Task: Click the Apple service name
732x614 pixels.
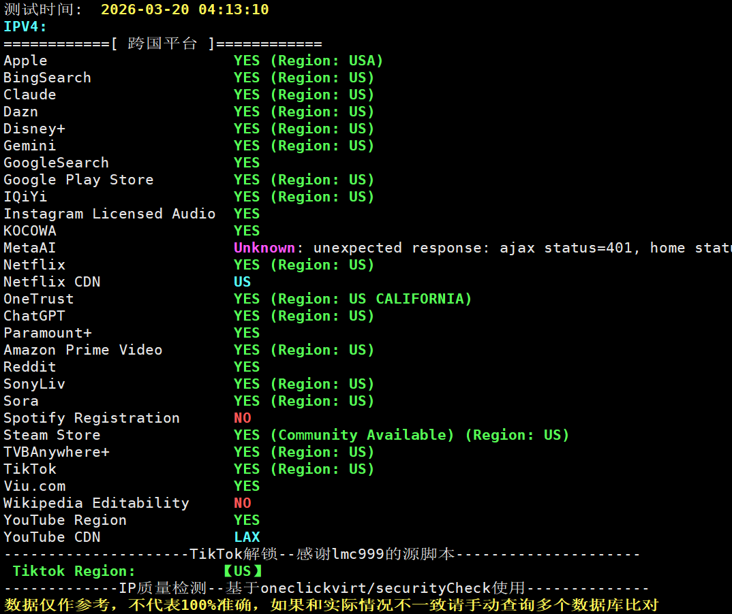Action: point(25,61)
